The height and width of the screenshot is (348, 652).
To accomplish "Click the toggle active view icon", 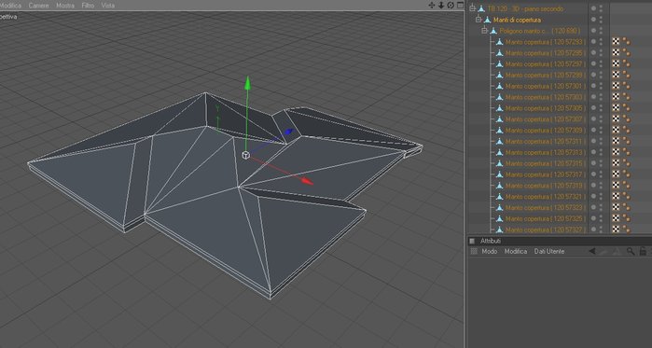I will pyautogui.click(x=460, y=5).
